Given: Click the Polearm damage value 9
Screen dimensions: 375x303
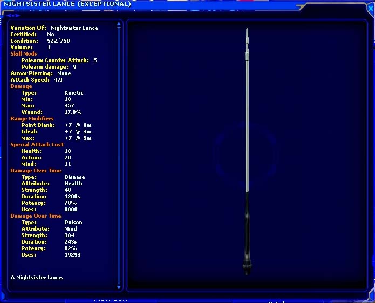Looking at the screenshot, I should (74, 66).
